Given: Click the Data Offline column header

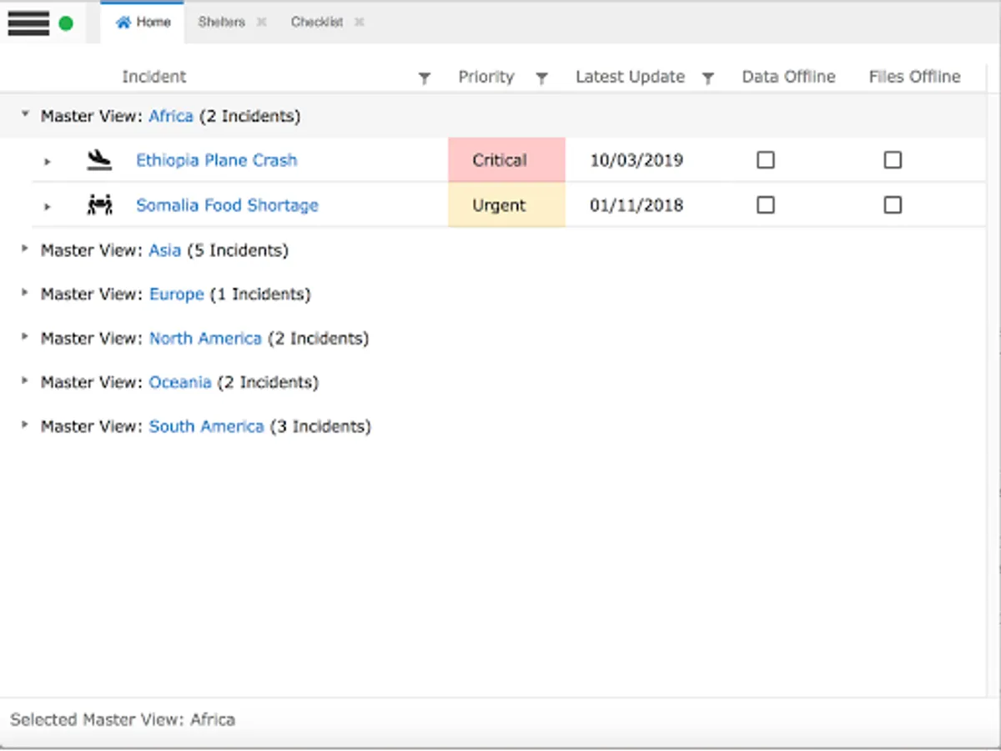Looking at the screenshot, I should point(788,77).
